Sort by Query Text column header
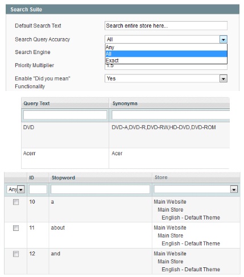This screenshot has width=244, height=277. click(36, 104)
